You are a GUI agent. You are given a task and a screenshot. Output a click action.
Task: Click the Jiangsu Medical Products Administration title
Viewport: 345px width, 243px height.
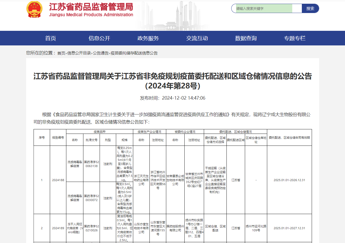91,10
